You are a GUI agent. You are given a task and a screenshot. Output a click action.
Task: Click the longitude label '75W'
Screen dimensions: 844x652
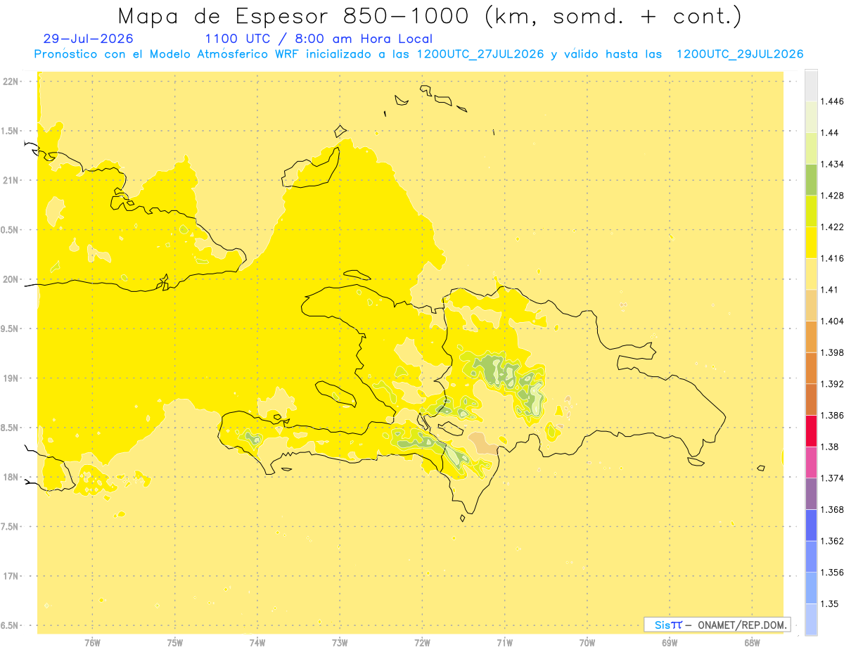tap(175, 642)
